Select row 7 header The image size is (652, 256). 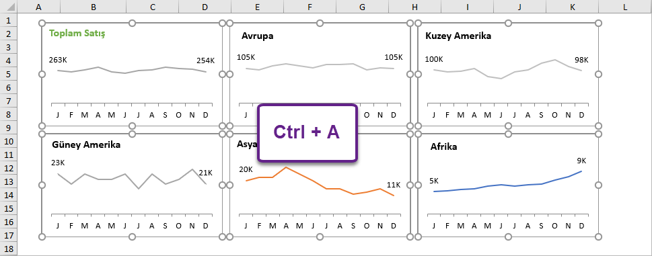tap(9, 101)
